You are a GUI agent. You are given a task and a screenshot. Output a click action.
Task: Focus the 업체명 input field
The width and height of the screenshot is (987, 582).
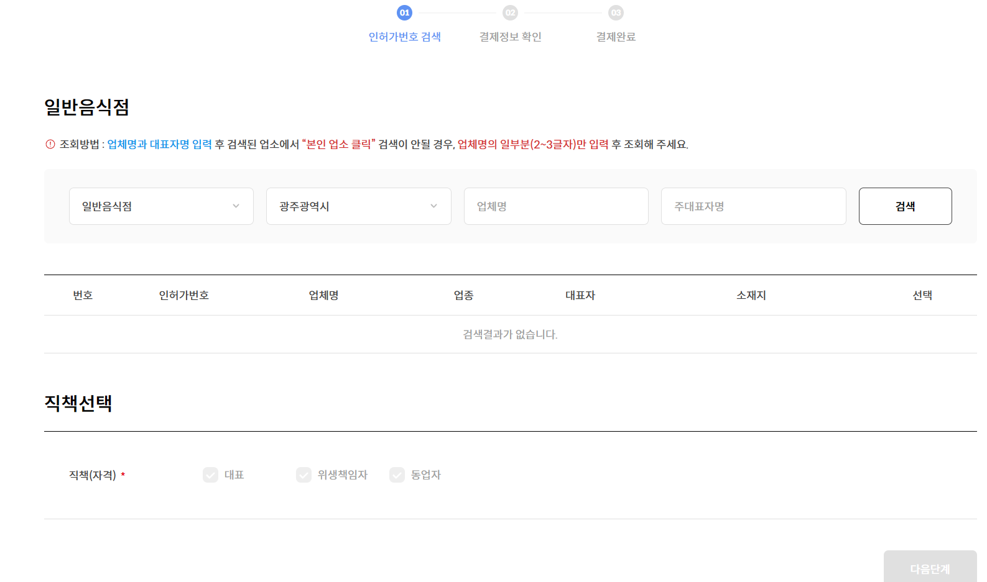556,206
